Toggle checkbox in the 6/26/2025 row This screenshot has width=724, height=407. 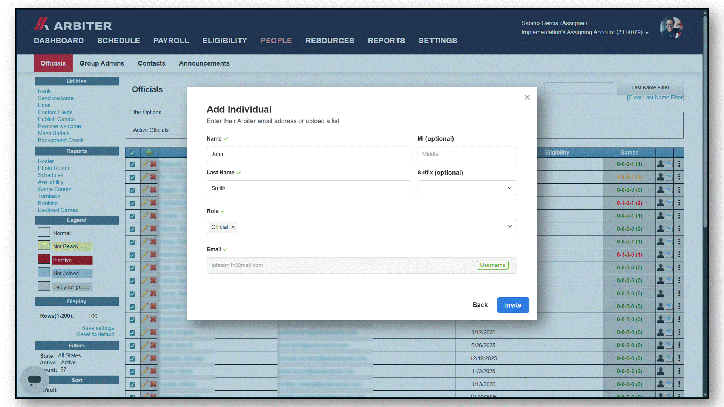(x=132, y=346)
